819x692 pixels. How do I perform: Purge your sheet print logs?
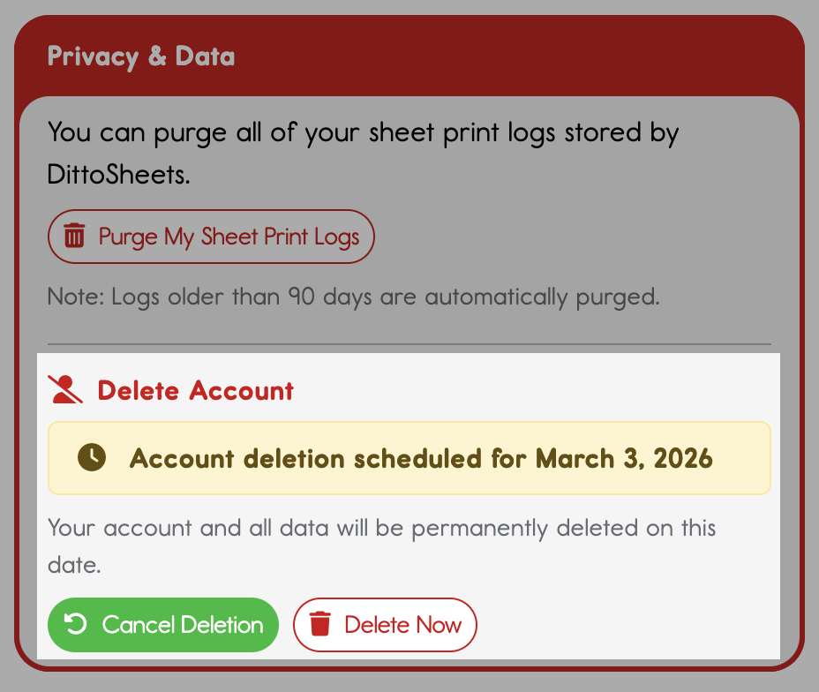pos(211,237)
